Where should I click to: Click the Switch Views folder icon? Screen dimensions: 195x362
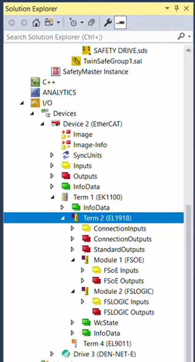click(49, 23)
